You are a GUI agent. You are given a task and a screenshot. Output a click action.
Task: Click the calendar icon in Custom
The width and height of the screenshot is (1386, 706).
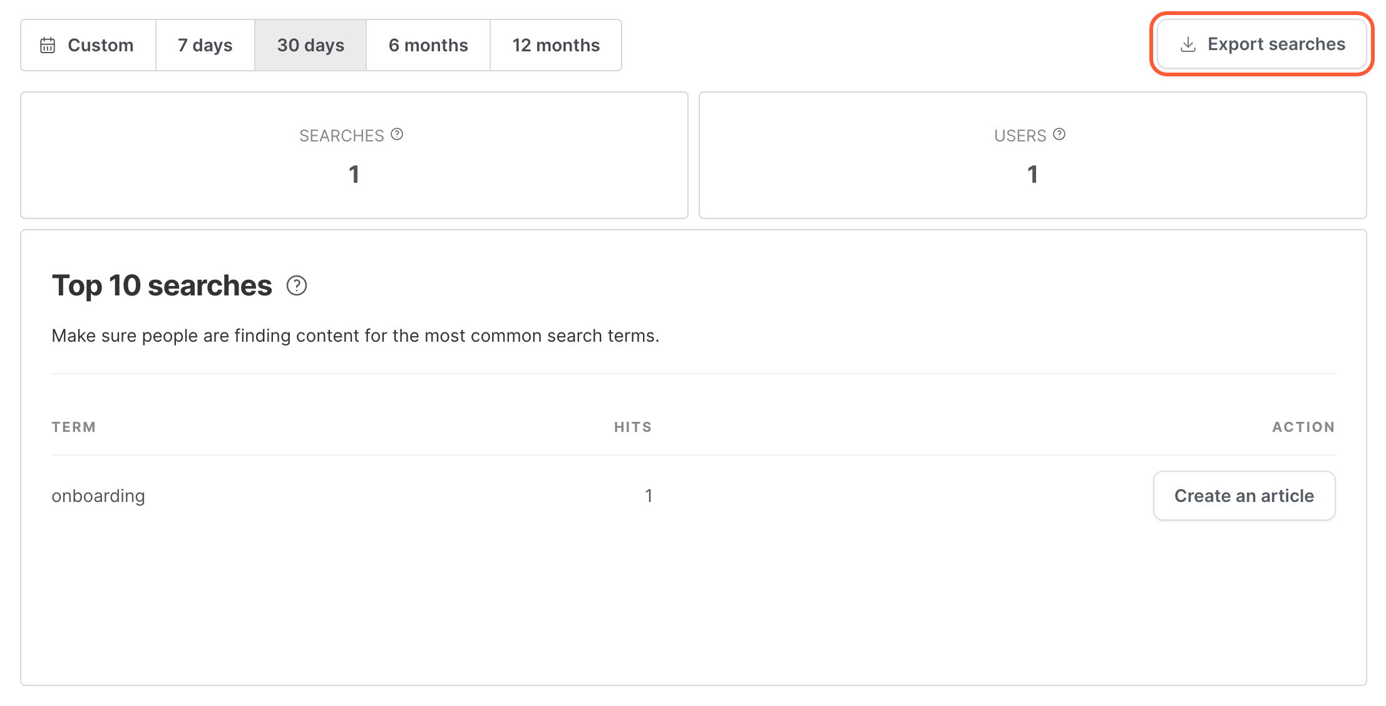pyautogui.click(x=48, y=45)
